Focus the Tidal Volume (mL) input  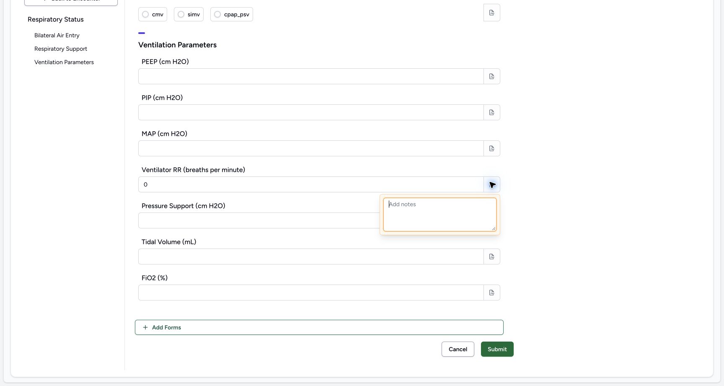[x=311, y=256]
